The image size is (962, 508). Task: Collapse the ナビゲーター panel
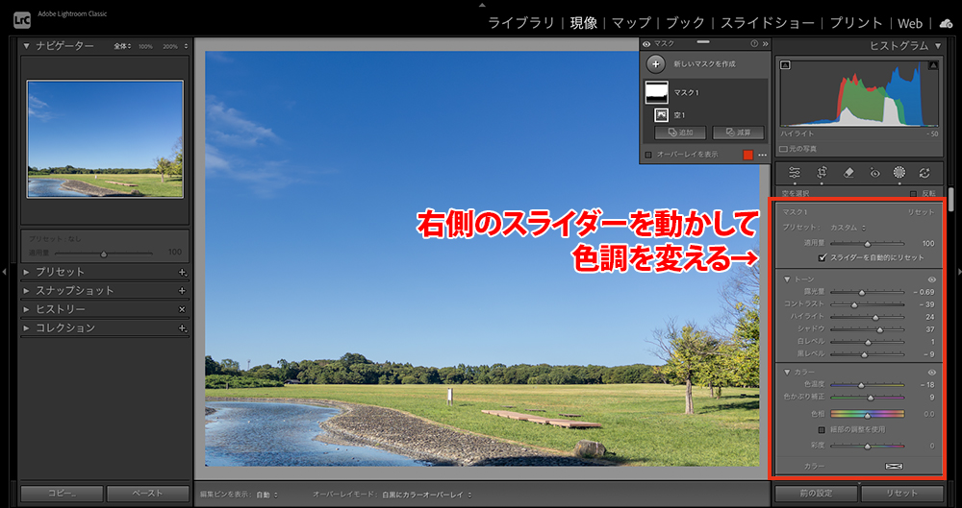click(26, 46)
